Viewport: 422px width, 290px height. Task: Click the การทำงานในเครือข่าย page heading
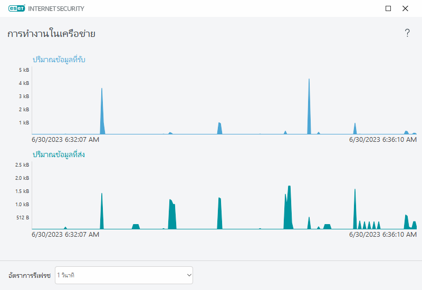tap(51, 34)
